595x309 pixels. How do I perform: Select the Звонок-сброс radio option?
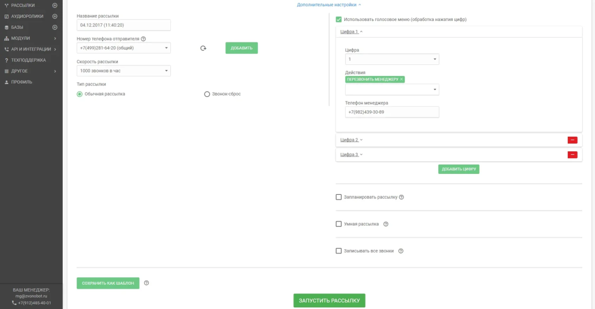pos(207,94)
